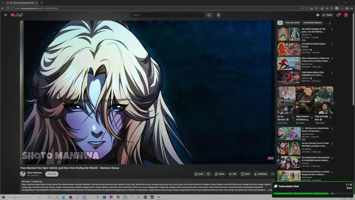Open 'GOD Summoned Him to a Battle Royale' video
Viewport: 355px width, 200px height.
(289, 176)
